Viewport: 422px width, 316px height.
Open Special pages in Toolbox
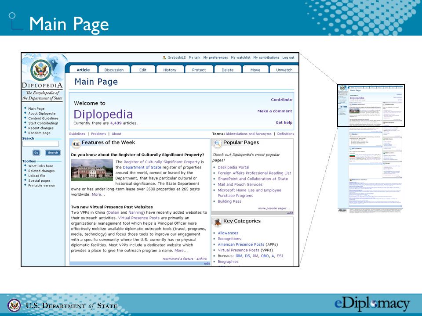39,180
